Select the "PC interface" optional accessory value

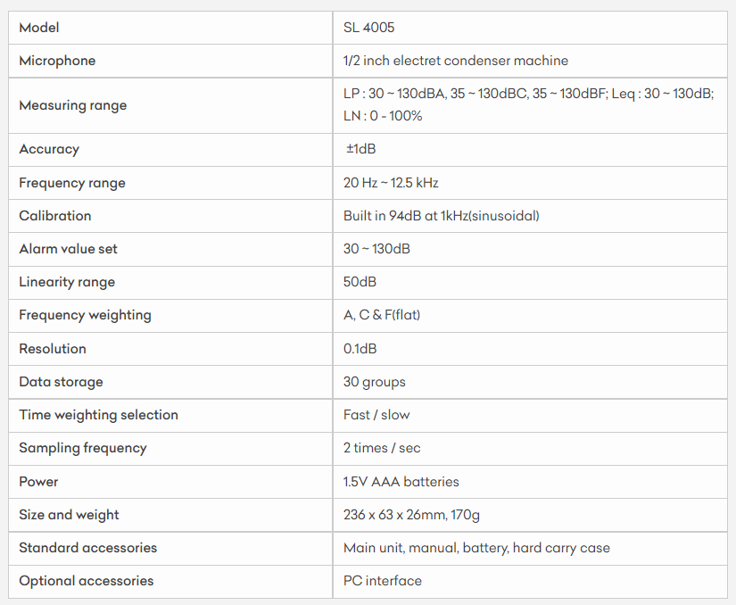(x=383, y=581)
